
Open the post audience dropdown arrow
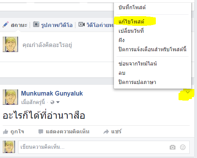pos(58,102)
